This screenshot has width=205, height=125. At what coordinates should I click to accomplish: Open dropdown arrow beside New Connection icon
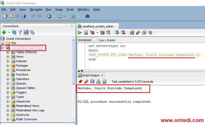pos(9,32)
